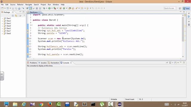This screenshot has width=191, height=107.
Task: Collapse the main method fold marker
Action: coord(32,25)
